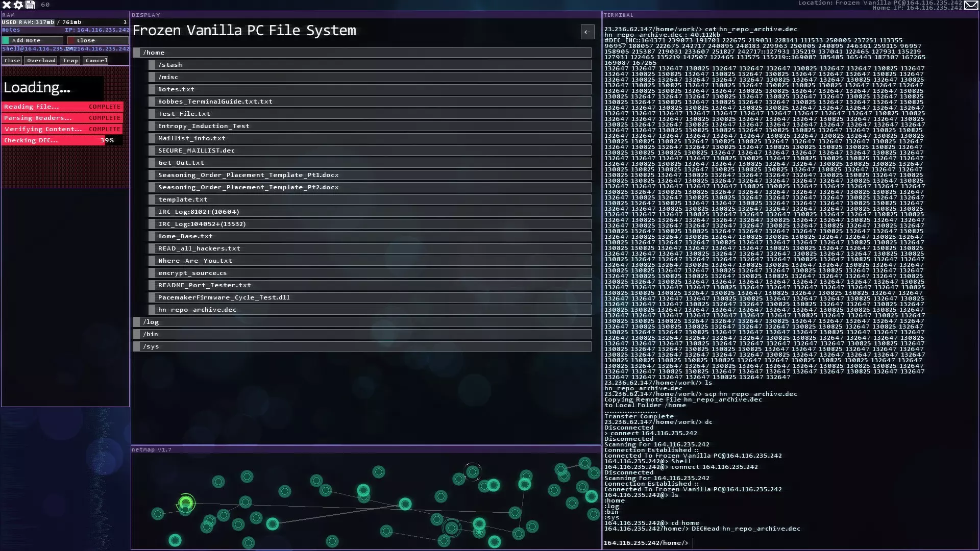Click the icon next to Notes.txt
This screenshot has height=551, width=980.
(x=152, y=89)
